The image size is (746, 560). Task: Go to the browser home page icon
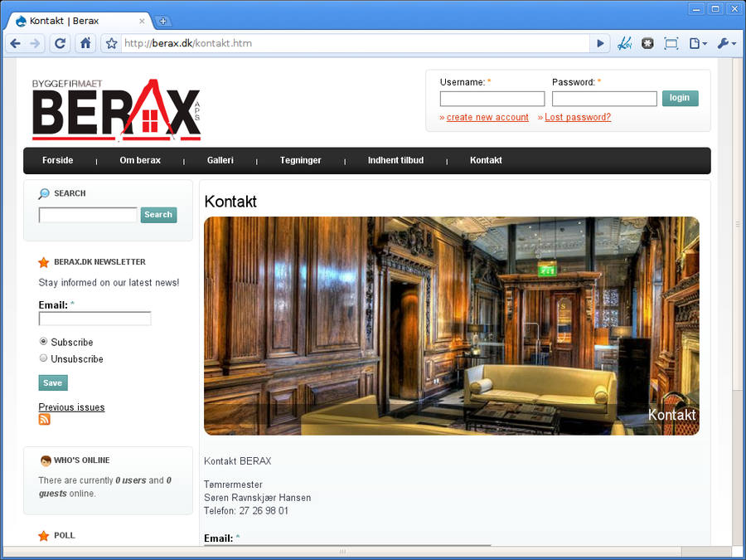(85, 44)
